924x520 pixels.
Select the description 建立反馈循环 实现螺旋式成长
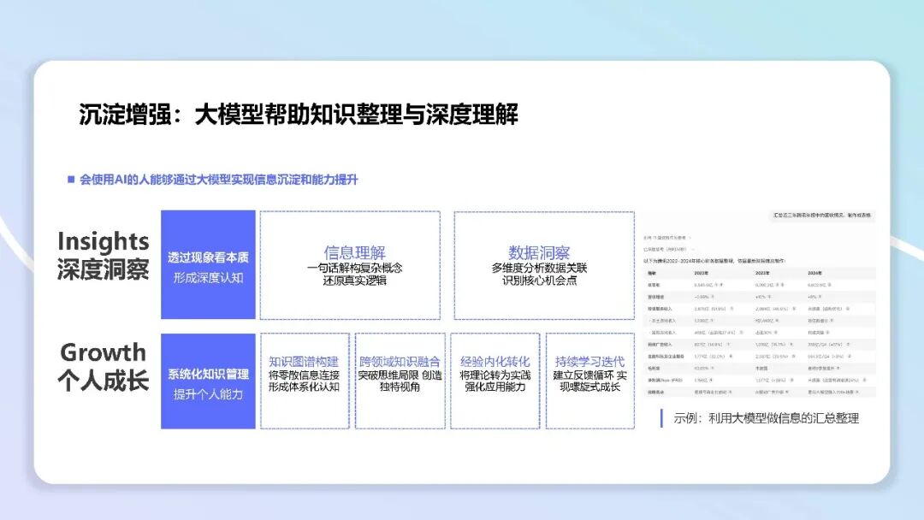(x=589, y=381)
